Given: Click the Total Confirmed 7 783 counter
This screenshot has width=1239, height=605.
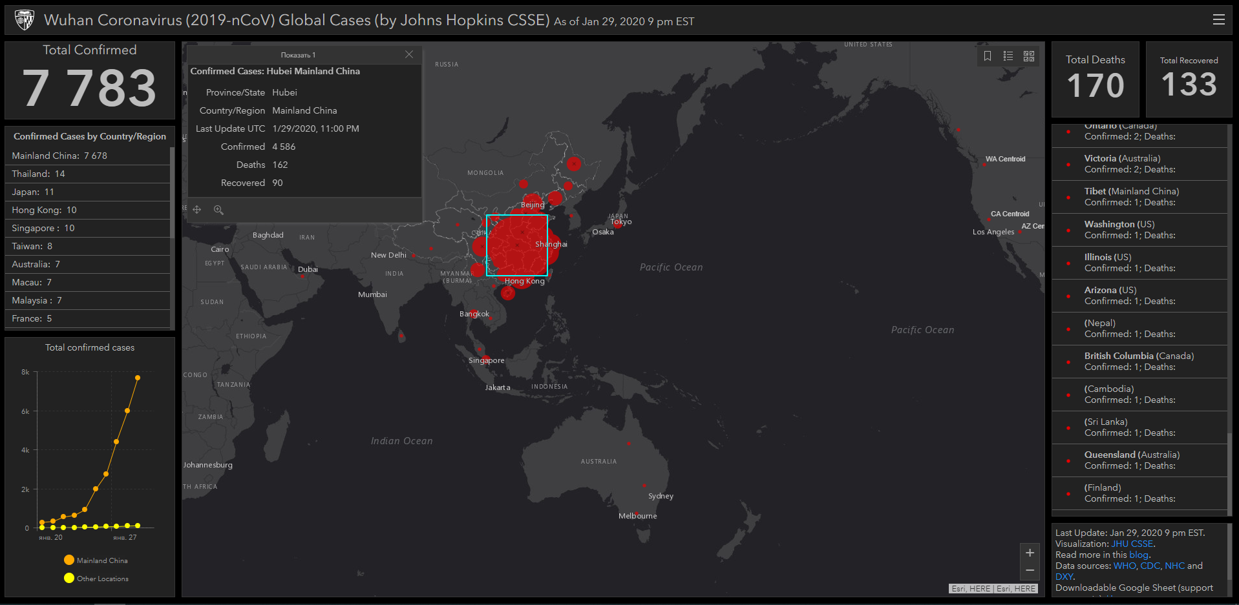Looking at the screenshot, I should [90, 80].
